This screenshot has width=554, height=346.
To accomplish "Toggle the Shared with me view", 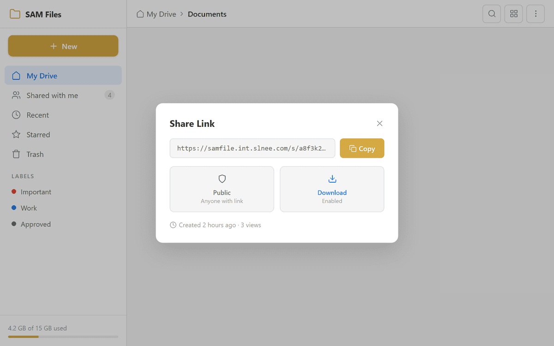I will pos(51,95).
